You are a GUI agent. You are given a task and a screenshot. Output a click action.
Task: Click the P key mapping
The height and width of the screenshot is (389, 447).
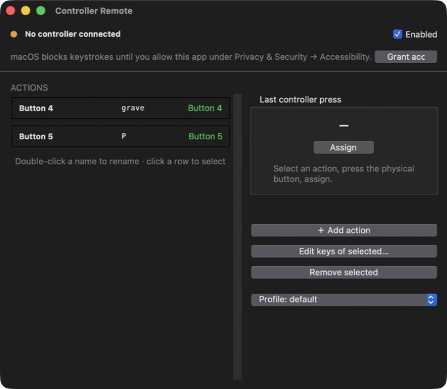click(124, 136)
